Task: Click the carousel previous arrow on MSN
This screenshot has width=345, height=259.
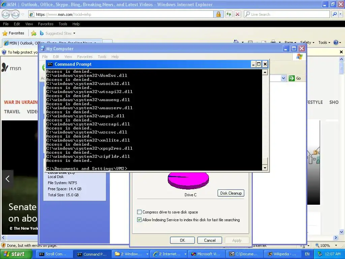Action: coord(7,179)
